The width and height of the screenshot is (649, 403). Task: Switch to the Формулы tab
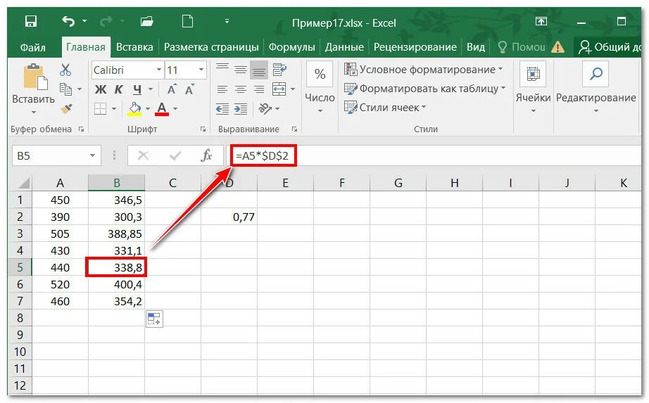(292, 47)
